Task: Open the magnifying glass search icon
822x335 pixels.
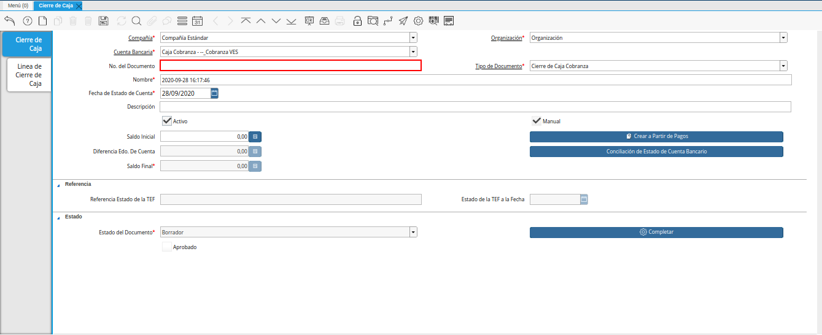Action: 136,21
